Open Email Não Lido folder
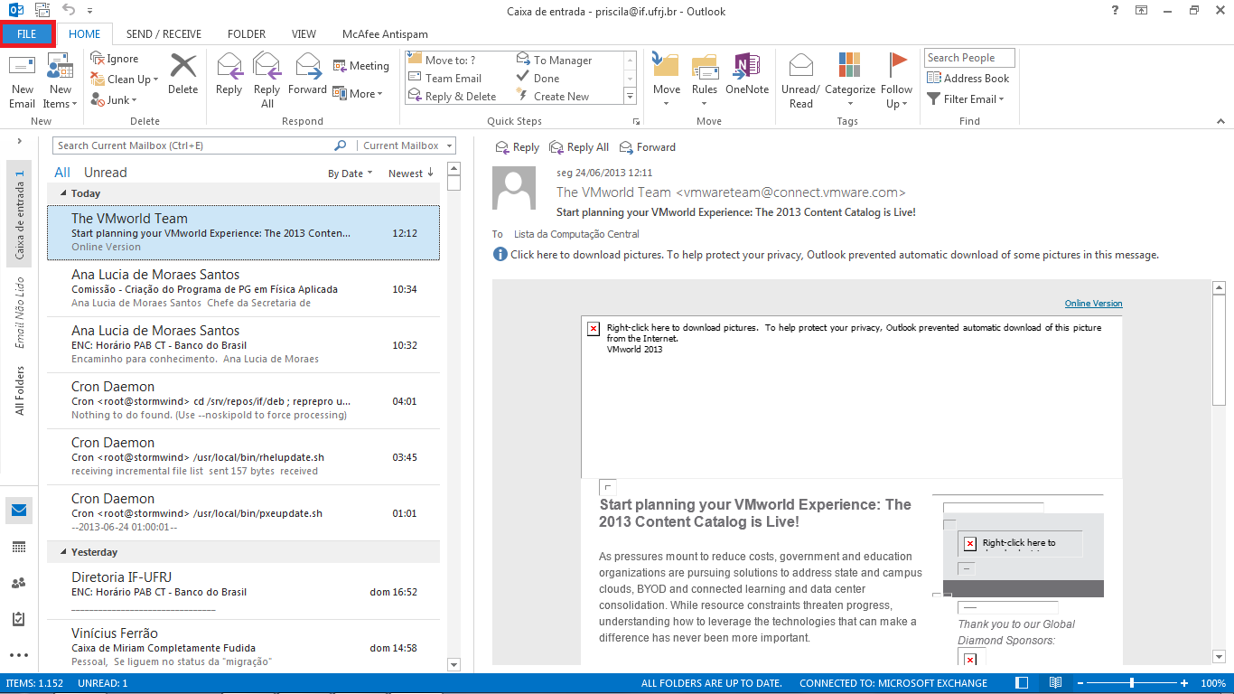Image resolution: width=1234 pixels, height=694 pixels. click(x=19, y=313)
